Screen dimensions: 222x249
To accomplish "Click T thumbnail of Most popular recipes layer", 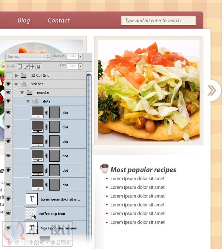I will [x=32, y=228].
